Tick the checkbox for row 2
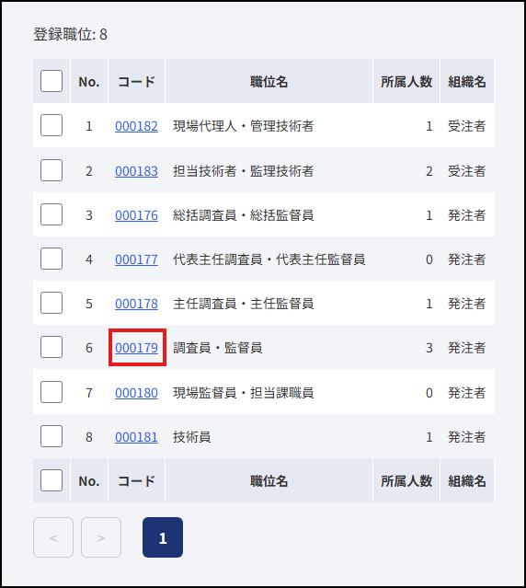The height and width of the screenshot is (588, 526). point(51,170)
